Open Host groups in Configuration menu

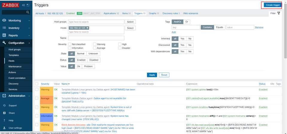pyautogui.click(x=14, y=50)
